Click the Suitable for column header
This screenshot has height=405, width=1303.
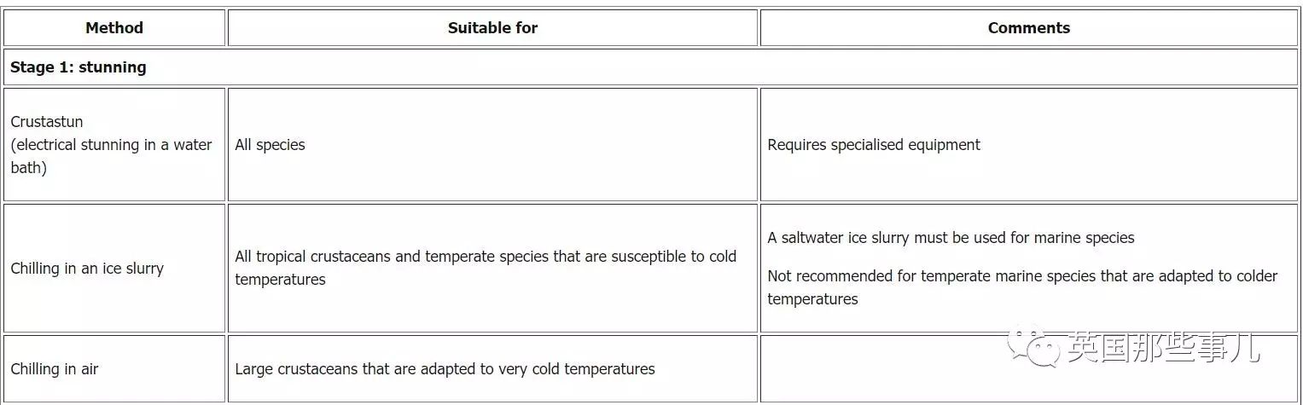point(492,28)
